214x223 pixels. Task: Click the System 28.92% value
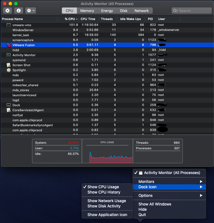[73, 143]
